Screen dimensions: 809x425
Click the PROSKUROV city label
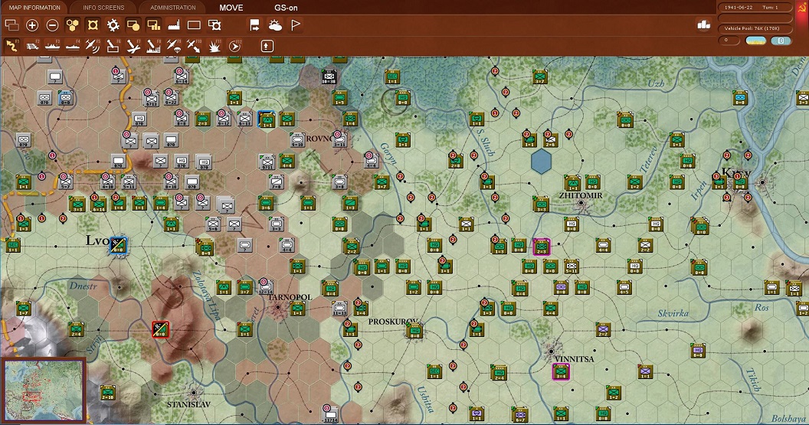coord(393,322)
